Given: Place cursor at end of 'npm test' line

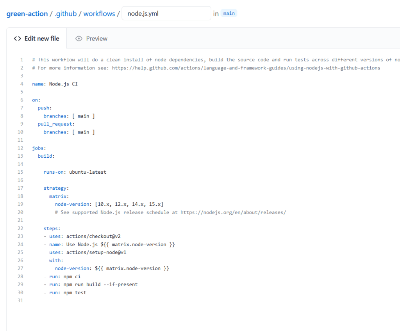Looking at the screenshot, I should pos(86,293).
